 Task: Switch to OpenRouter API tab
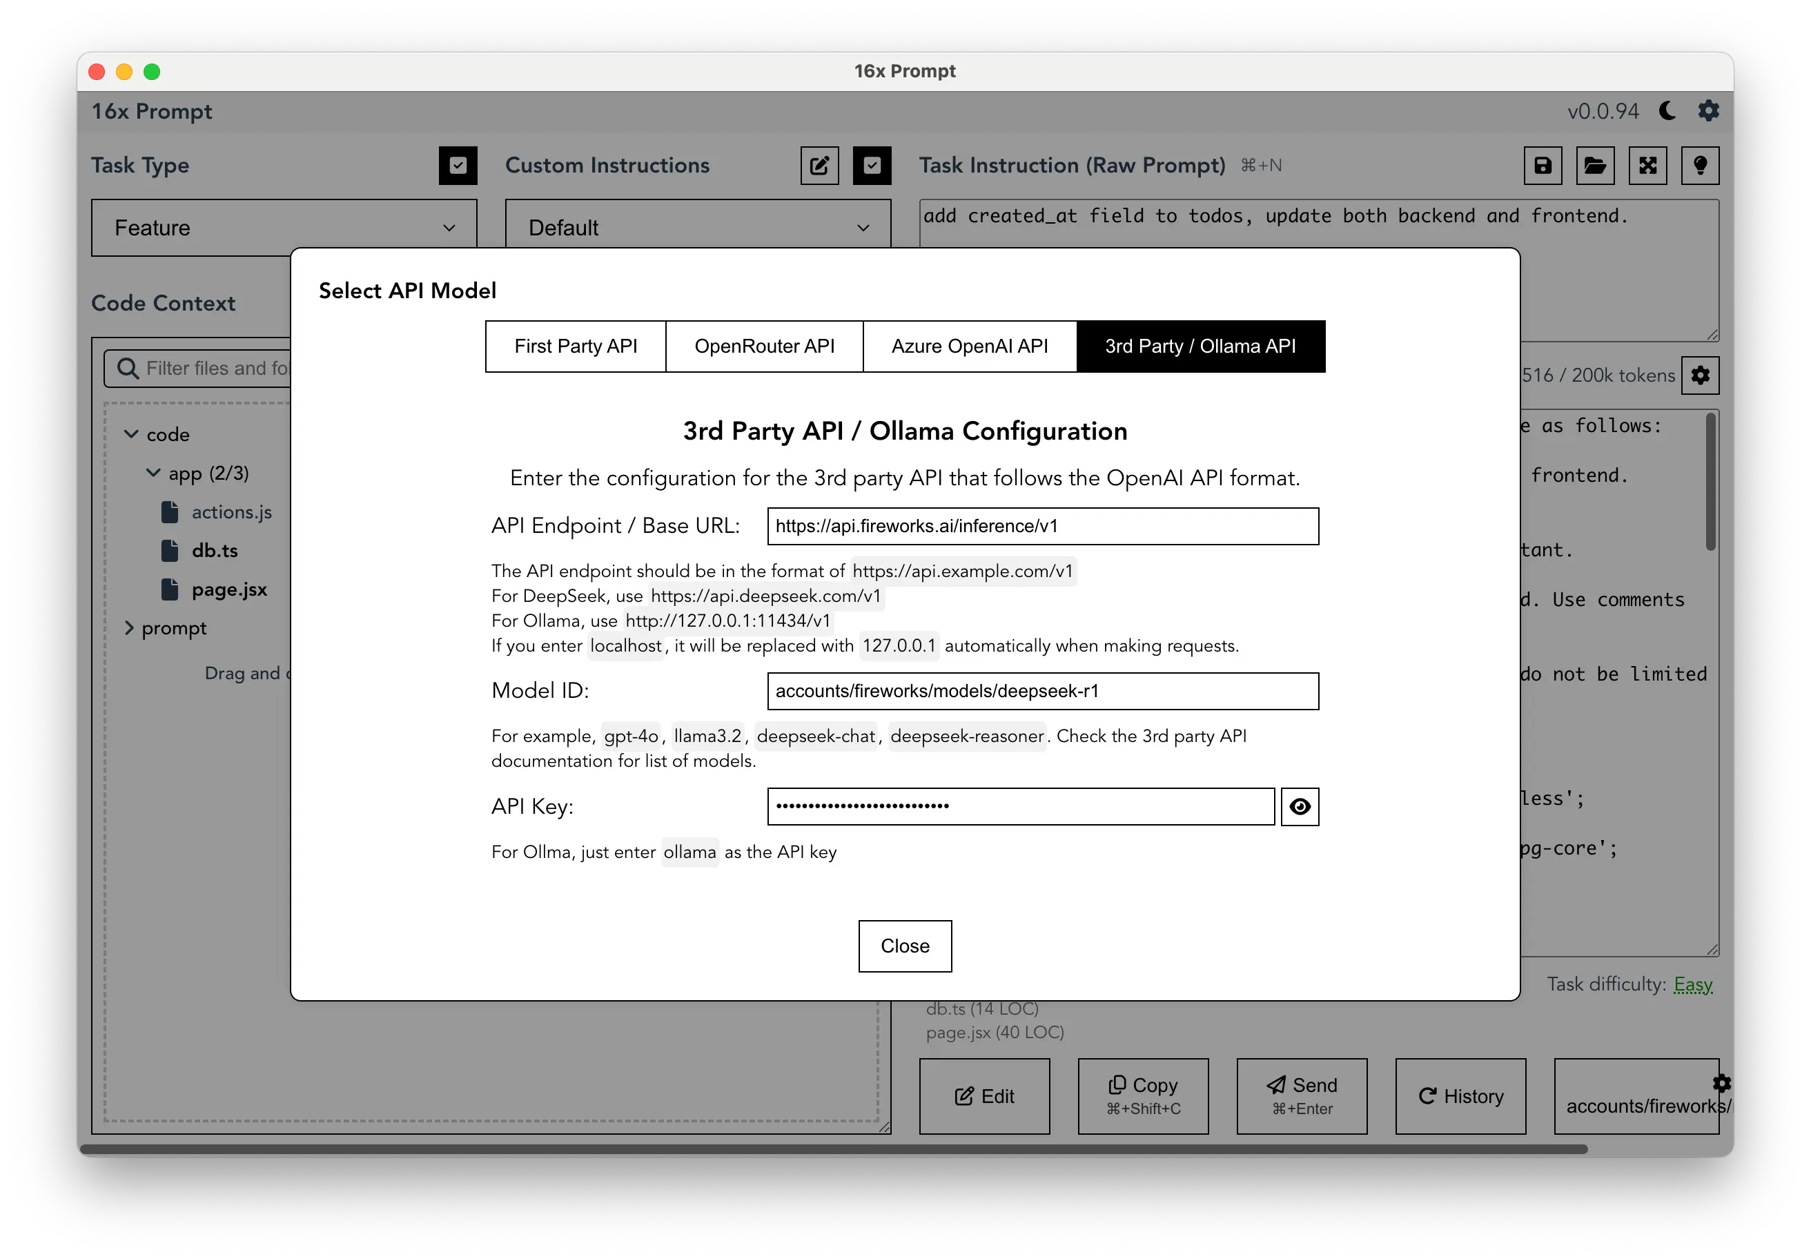763,345
